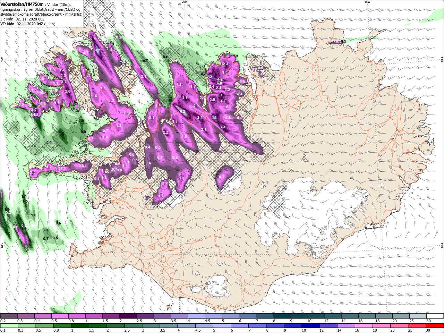Click the 4.2 precipitation value on the map

pyautogui.click(x=35, y=114)
